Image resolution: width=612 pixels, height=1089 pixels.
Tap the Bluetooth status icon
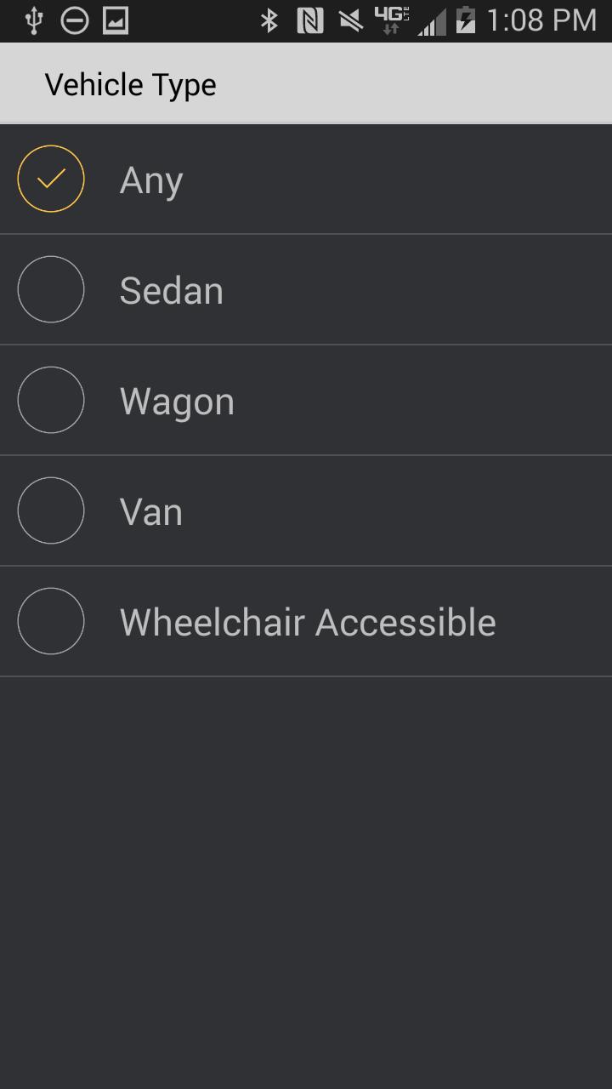pos(269,20)
